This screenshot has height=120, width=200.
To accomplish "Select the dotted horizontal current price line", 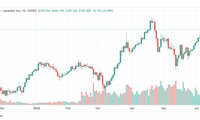I will 100,30.
